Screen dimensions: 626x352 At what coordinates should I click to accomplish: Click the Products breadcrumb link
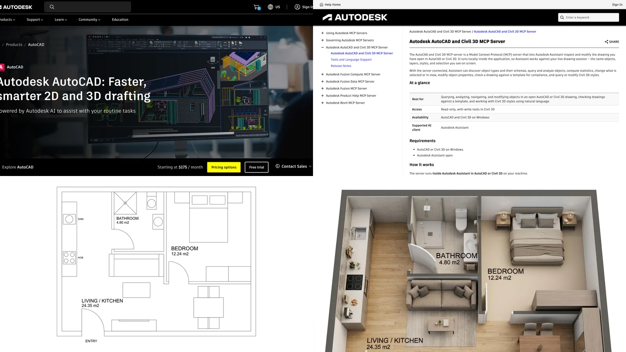coord(14,45)
